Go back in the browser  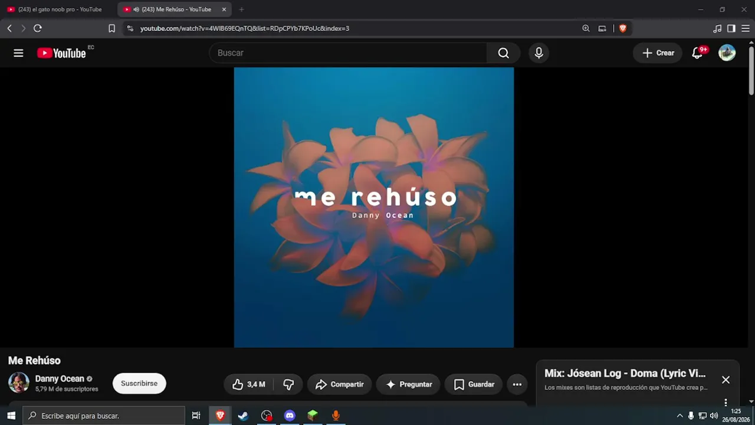9,28
